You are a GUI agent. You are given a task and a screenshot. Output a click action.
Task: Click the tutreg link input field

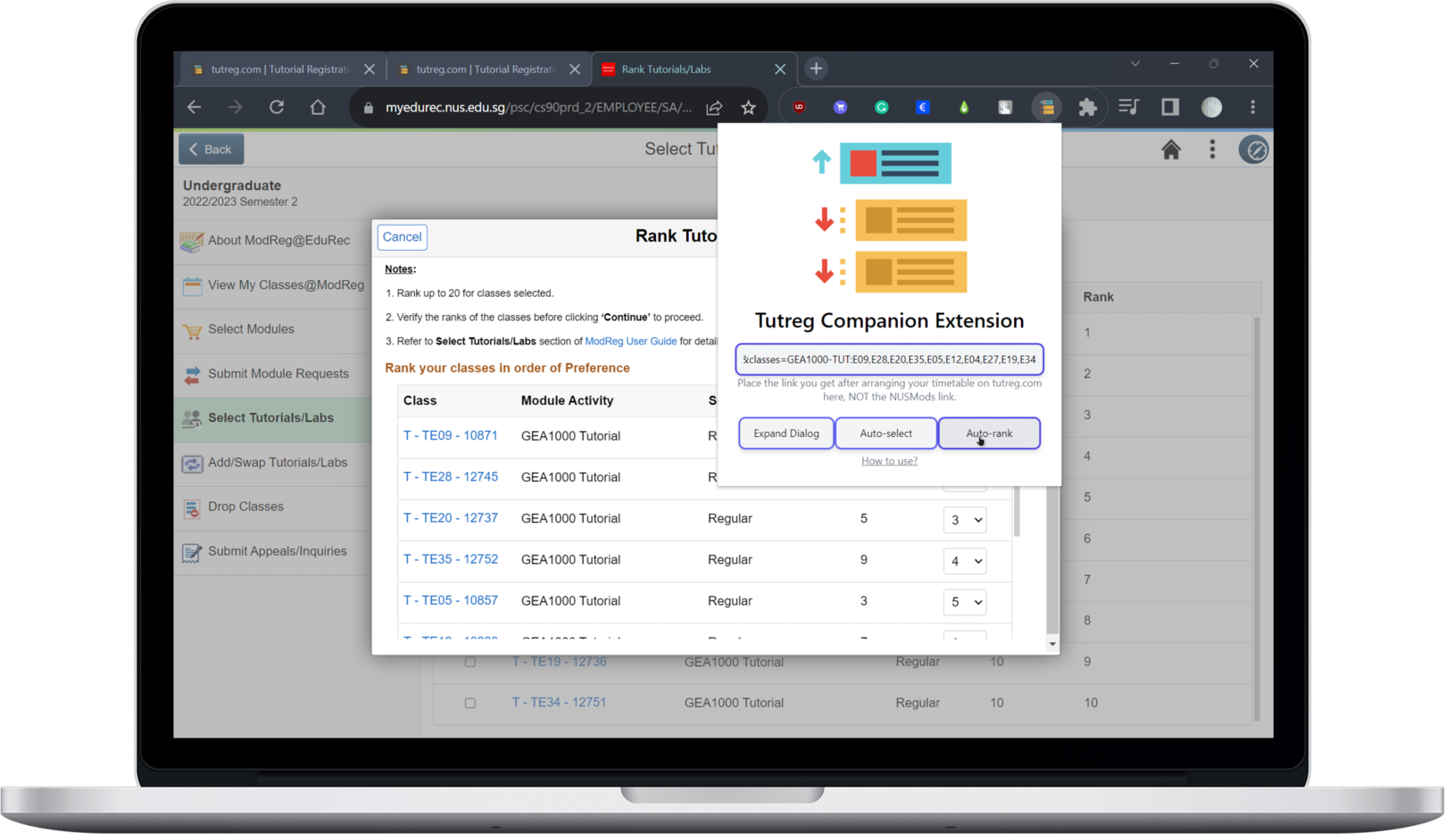click(x=889, y=359)
